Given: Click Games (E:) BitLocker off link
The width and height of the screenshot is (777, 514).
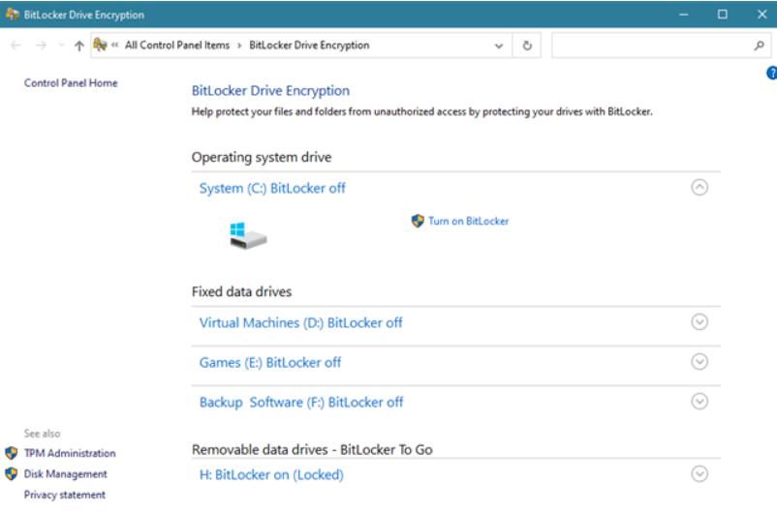Looking at the screenshot, I should pyautogui.click(x=270, y=362).
